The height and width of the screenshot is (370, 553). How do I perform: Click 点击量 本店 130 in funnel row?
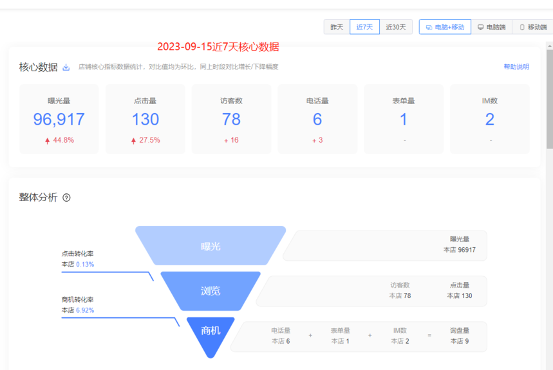(460, 290)
